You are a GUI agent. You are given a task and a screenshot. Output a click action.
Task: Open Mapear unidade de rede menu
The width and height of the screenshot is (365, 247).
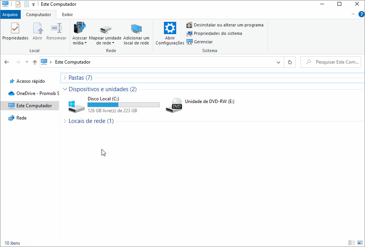[x=105, y=34]
